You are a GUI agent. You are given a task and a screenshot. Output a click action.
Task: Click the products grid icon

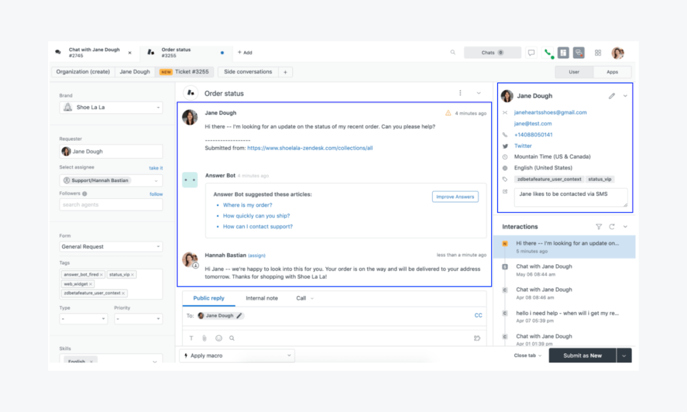[598, 53]
